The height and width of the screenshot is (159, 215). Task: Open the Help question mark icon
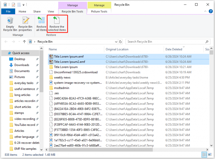click(210, 11)
